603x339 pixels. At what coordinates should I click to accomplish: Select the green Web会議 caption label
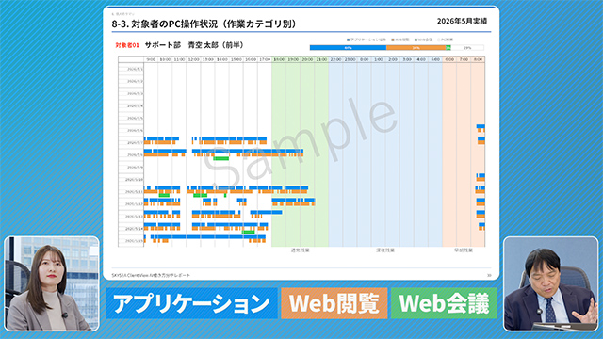[444, 303]
